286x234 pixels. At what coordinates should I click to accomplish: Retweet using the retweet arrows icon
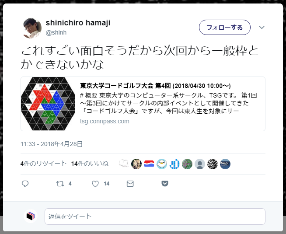pos(60,183)
